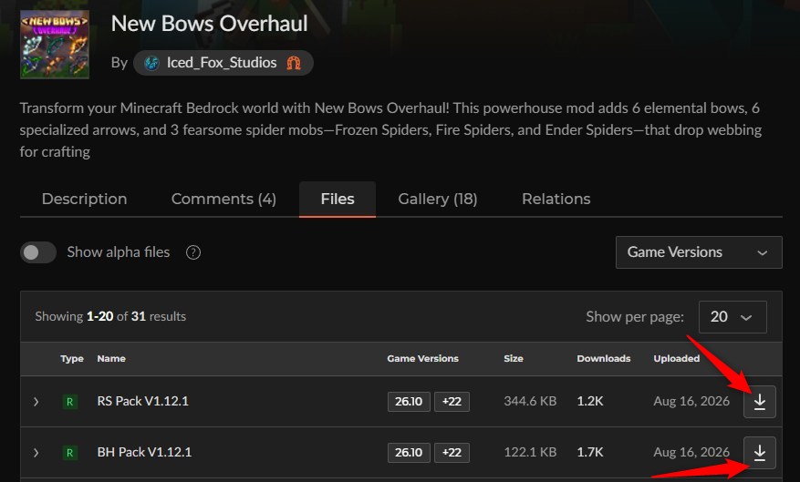This screenshot has height=482, width=800.
Task: Click the orange author badge icon
Action: [x=294, y=63]
